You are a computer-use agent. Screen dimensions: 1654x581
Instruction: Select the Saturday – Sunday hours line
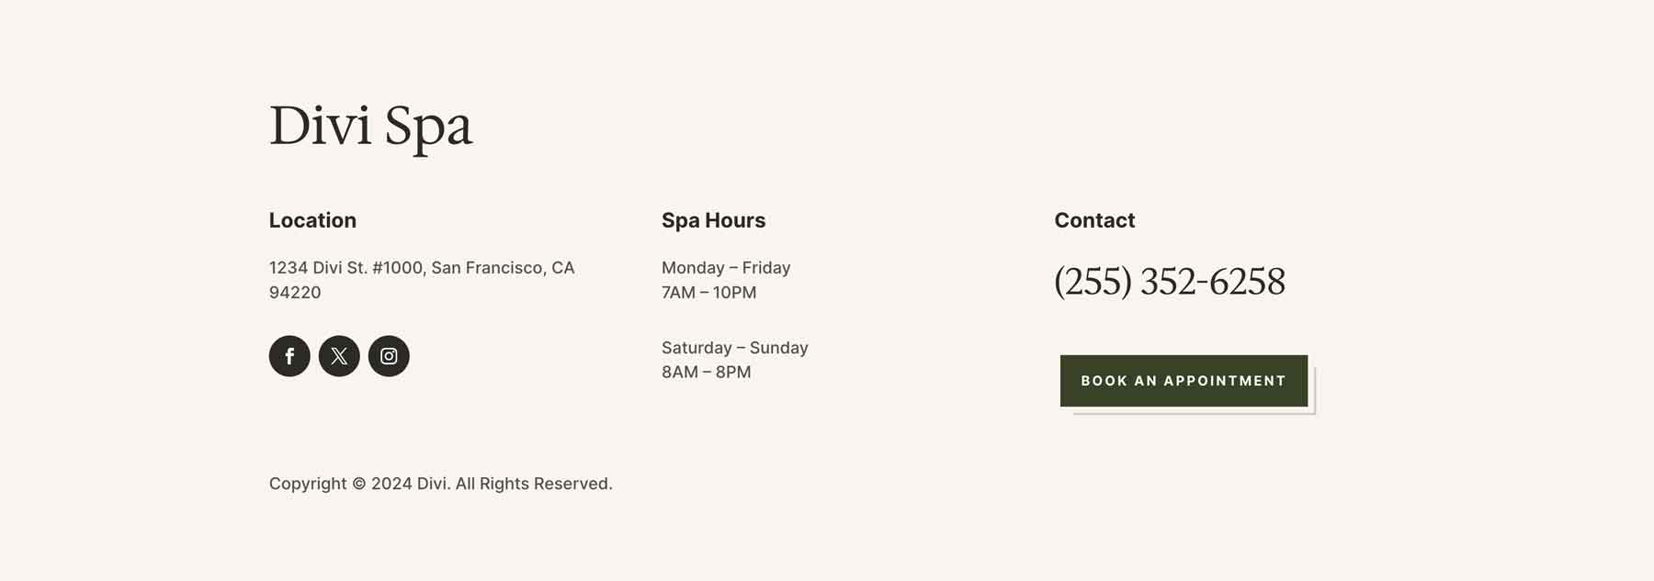(x=734, y=347)
